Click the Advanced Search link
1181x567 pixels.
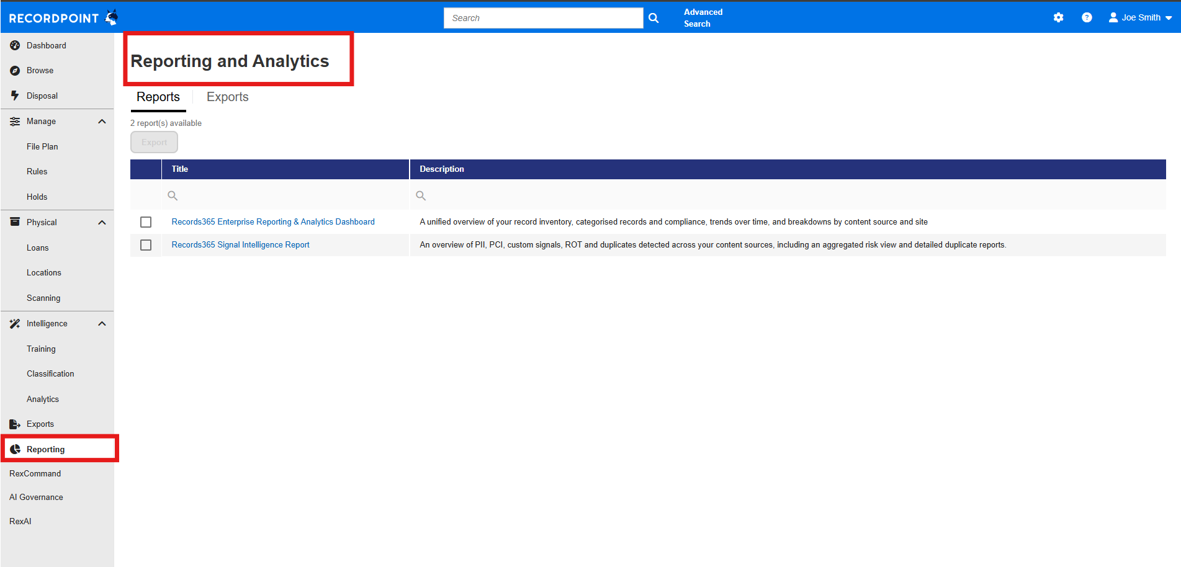coord(703,18)
